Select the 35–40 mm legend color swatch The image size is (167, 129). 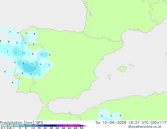tap(65, 126)
